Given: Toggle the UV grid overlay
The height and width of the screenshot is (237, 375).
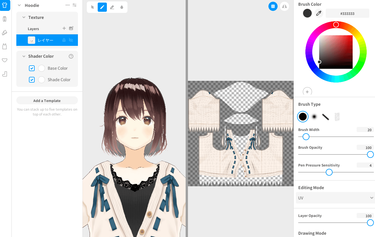Looking at the screenshot, I should (273, 6).
